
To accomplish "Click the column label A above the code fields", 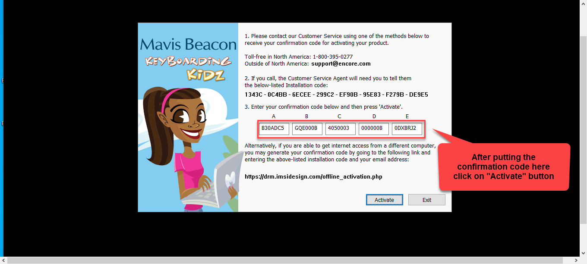I will point(274,116).
